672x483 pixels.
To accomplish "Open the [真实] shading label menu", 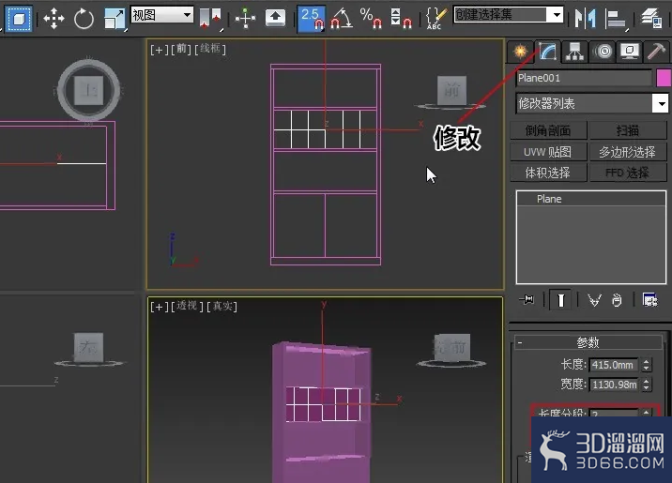I will point(222,306).
